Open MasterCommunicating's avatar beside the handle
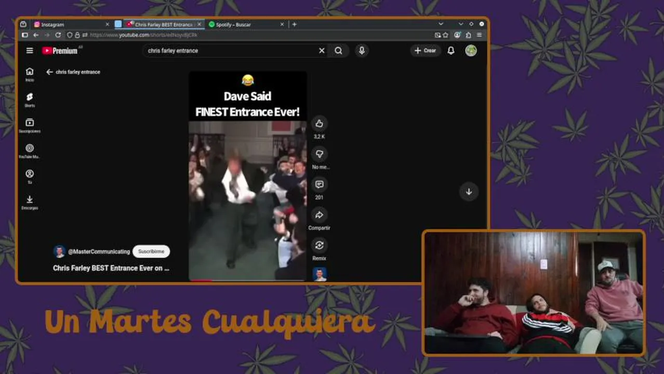This screenshot has width=664, height=374. pyautogui.click(x=59, y=251)
